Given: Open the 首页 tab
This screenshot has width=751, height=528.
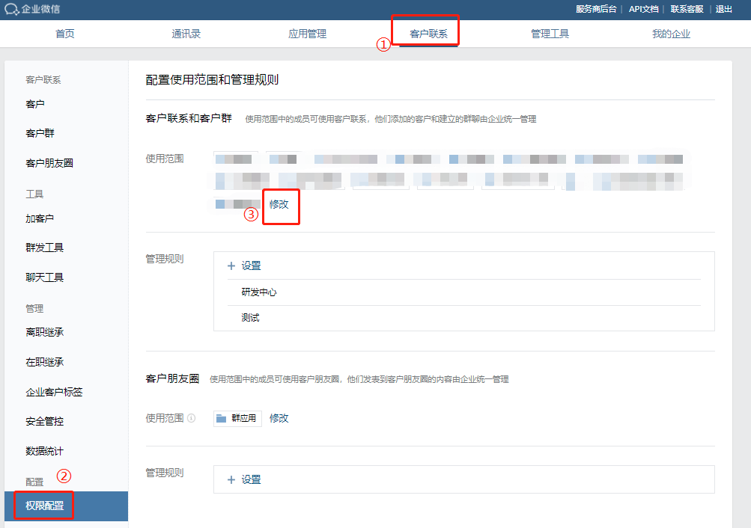Looking at the screenshot, I should (65, 34).
